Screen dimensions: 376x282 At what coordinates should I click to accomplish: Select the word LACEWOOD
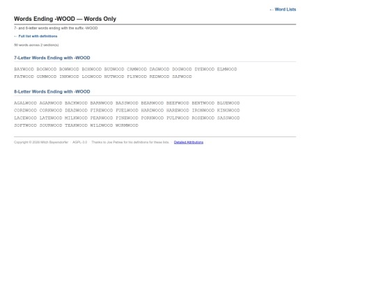(x=26, y=118)
